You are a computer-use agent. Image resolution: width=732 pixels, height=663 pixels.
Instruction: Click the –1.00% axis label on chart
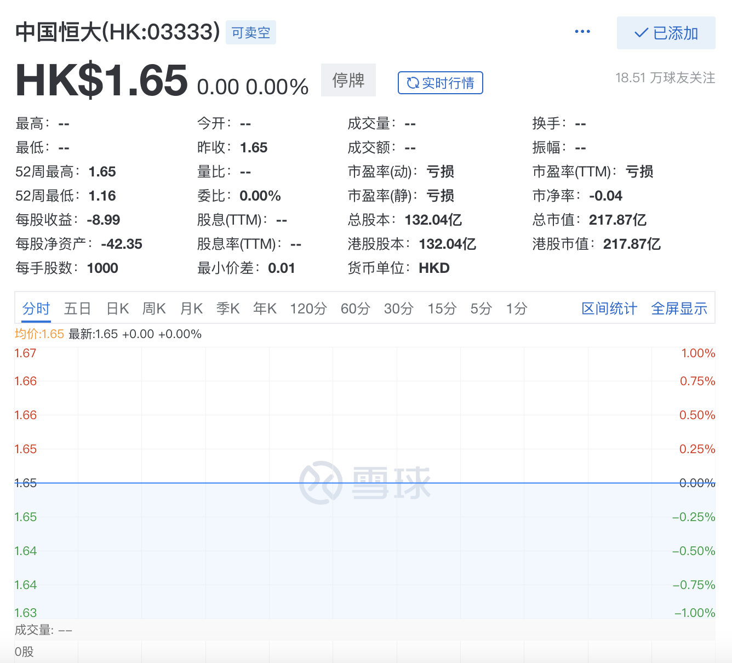tap(695, 613)
